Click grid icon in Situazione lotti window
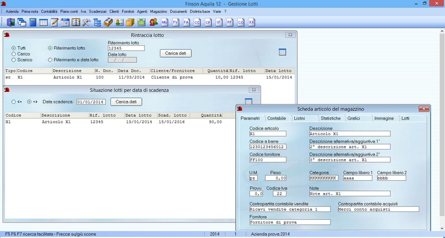 [248, 101]
